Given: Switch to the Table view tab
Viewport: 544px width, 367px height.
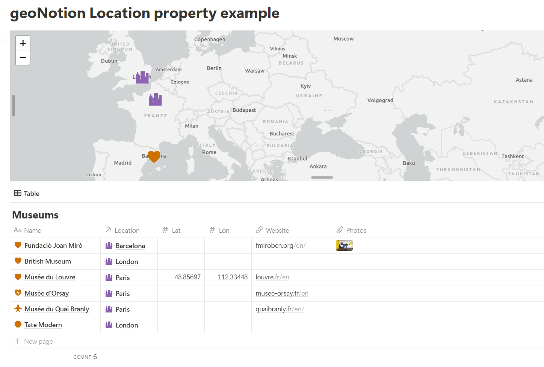Looking at the screenshot, I should click(x=27, y=194).
